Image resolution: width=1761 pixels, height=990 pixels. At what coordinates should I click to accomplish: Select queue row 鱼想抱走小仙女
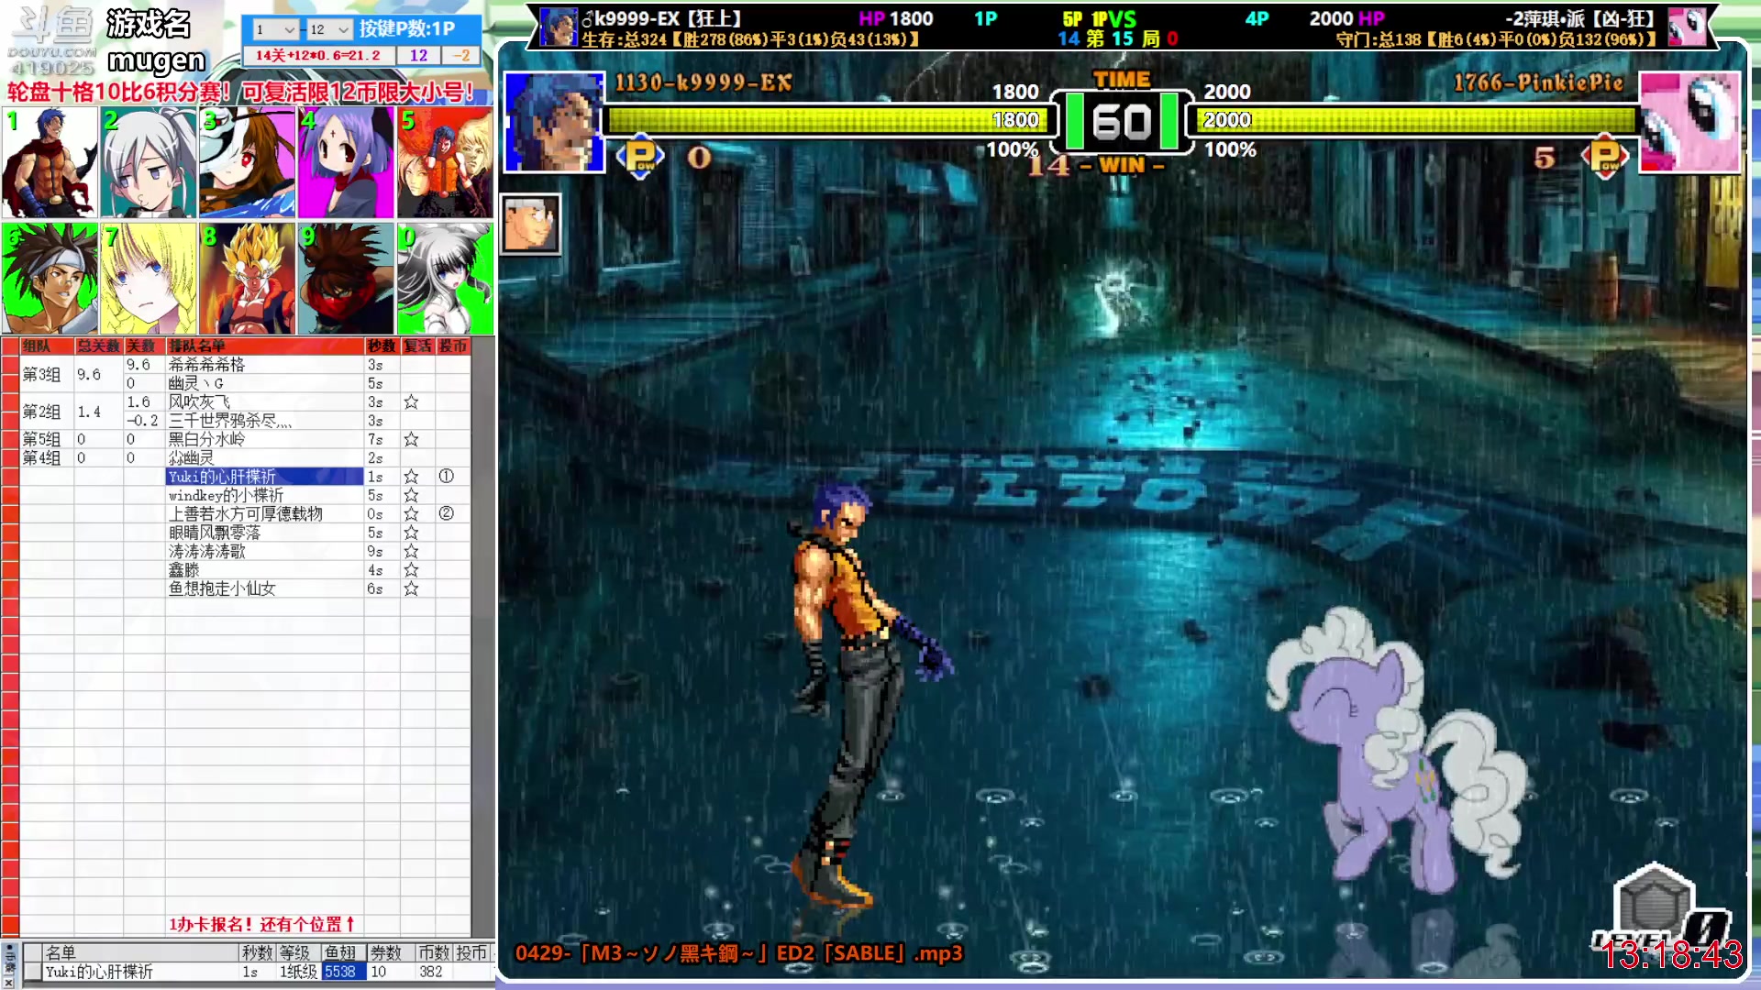[264, 588]
